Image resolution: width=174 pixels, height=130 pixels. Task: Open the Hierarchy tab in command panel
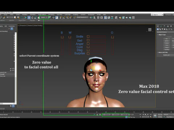[164, 26]
